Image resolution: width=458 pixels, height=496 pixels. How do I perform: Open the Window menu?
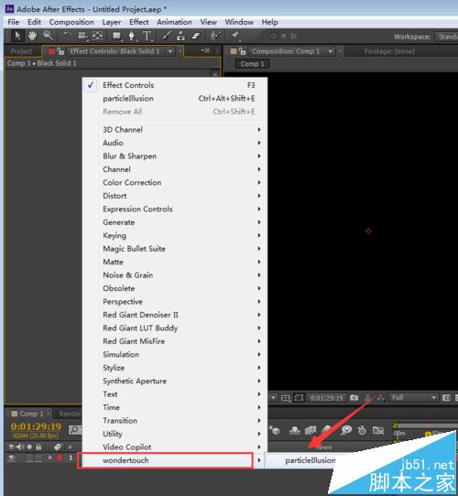(239, 22)
